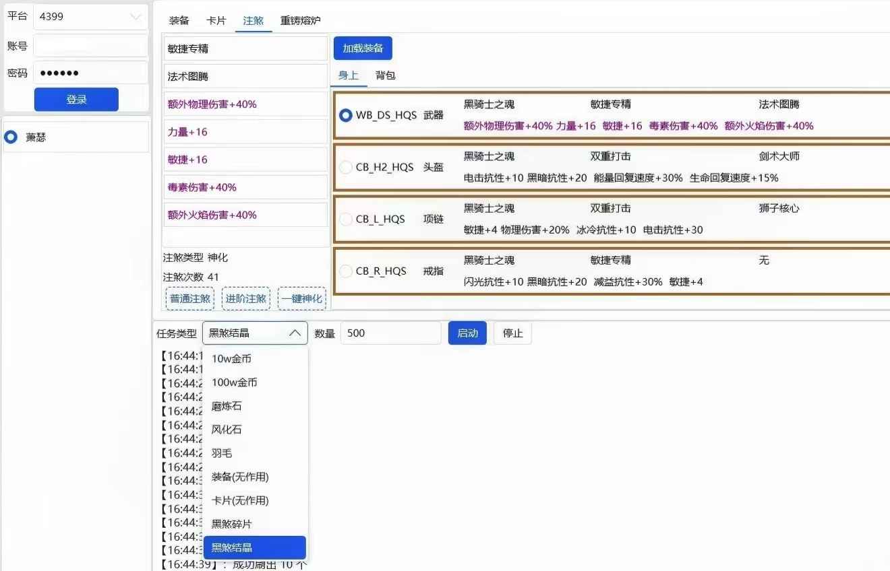This screenshot has width=890, height=571.
Task: Open the 重铸熔炉 tab
Action: [300, 21]
